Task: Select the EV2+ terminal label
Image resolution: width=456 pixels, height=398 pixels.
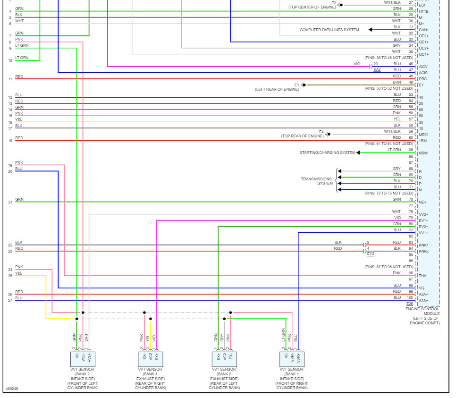Action: 423,227
